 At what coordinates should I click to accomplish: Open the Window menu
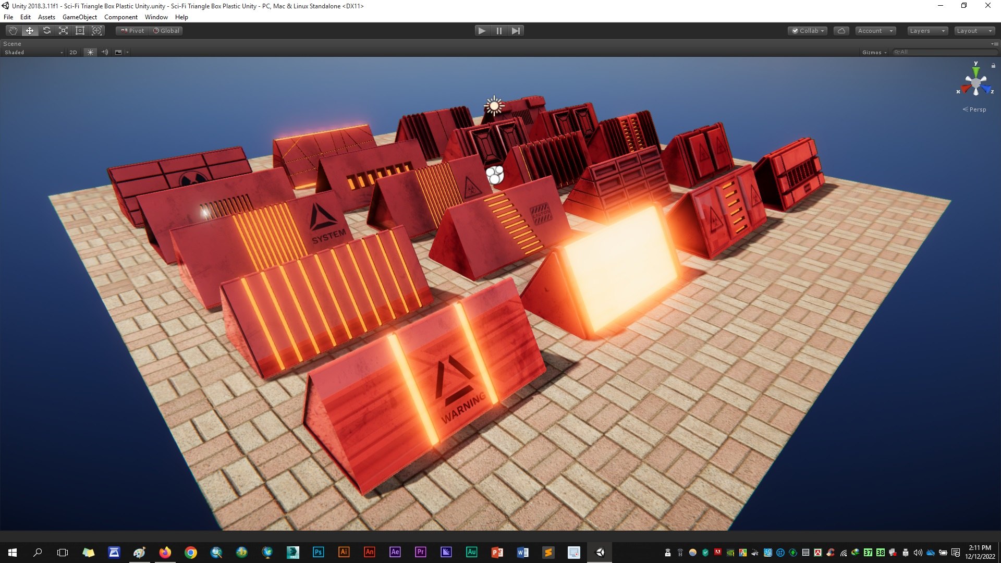156,17
